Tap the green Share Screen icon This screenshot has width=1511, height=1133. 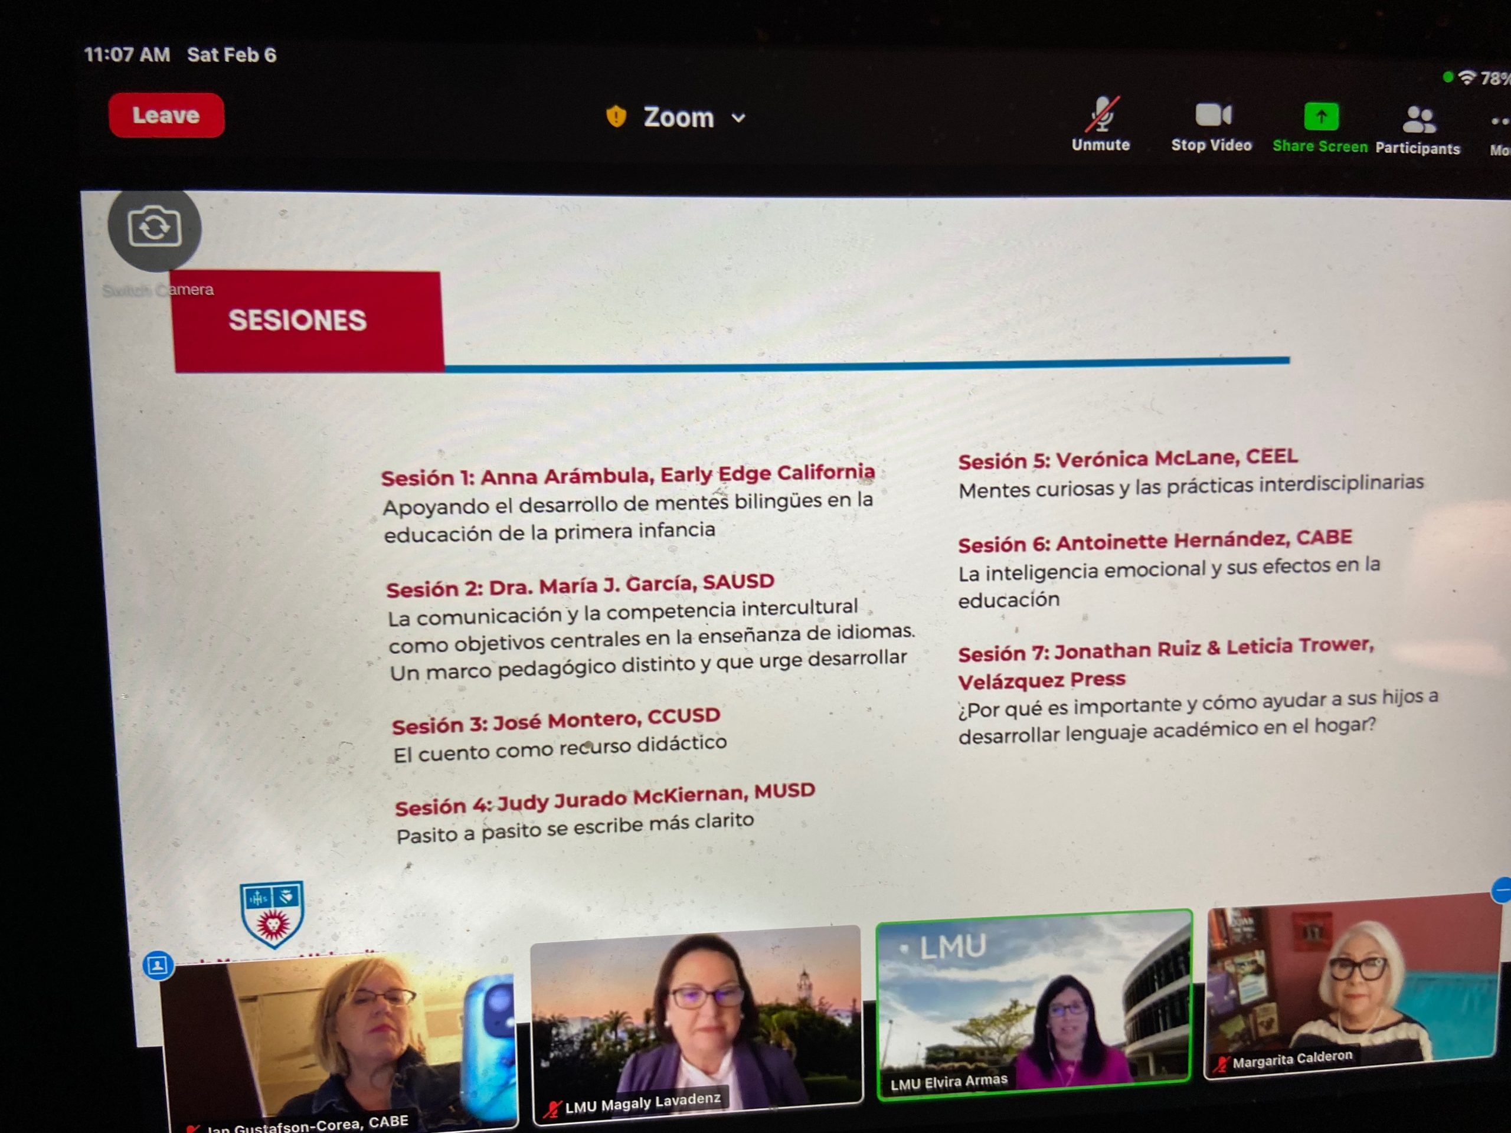(x=1320, y=117)
